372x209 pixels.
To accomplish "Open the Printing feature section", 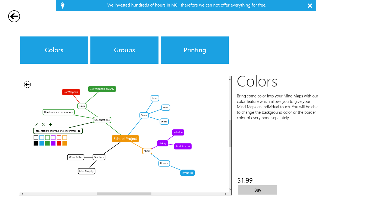I will pos(194,50).
